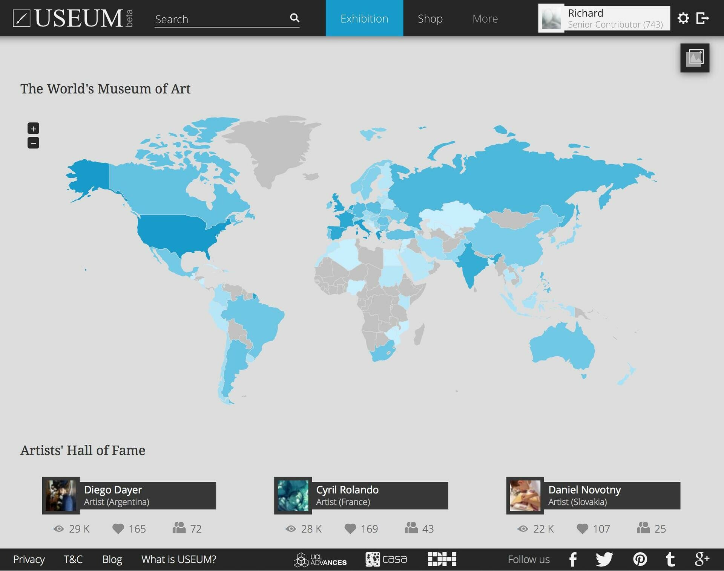Switch to the Exhibition tab

[364, 18]
